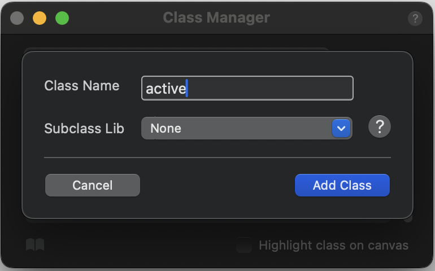Click the 'Subclass Lib' label

point(84,128)
